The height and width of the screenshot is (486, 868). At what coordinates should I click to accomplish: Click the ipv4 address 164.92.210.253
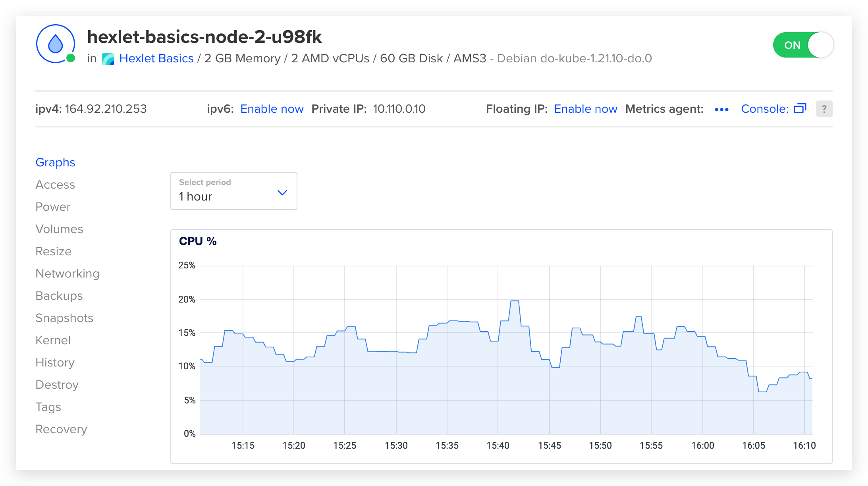(106, 109)
